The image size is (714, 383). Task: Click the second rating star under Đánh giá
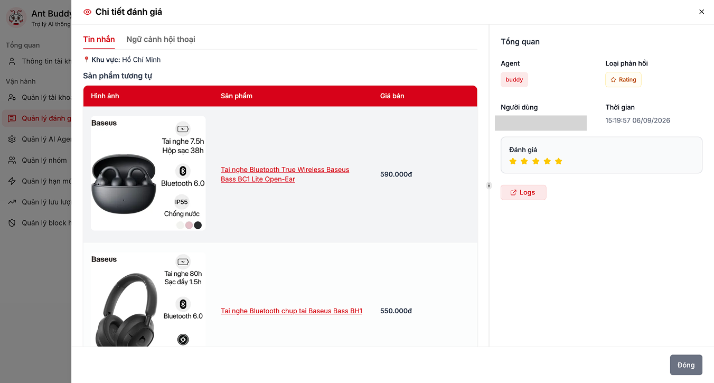click(x=524, y=161)
